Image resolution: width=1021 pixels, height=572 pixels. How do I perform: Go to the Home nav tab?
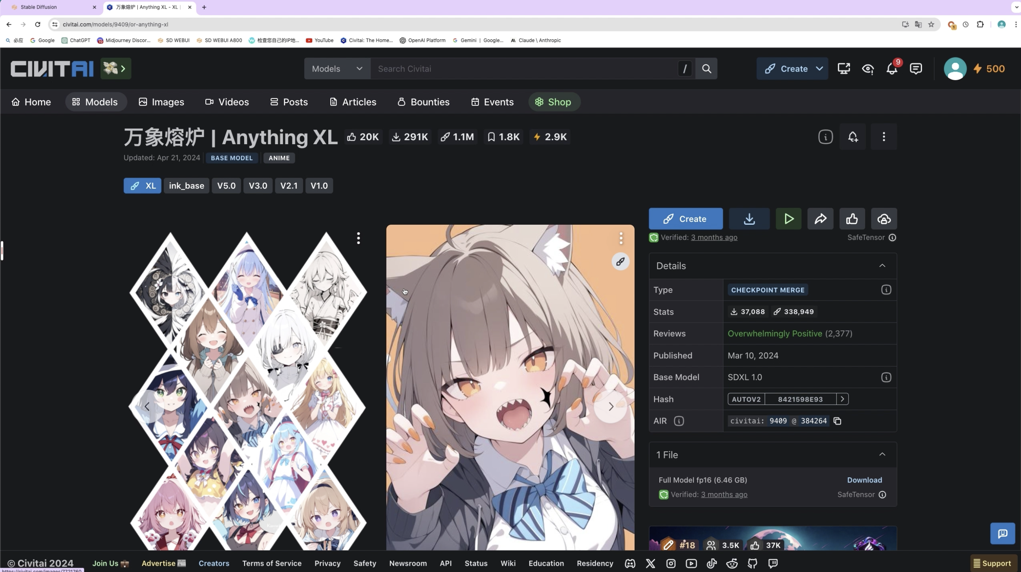(31, 102)
